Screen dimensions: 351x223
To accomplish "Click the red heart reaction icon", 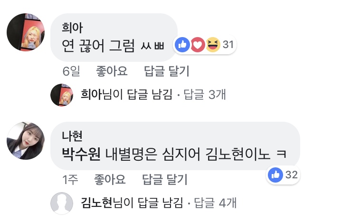I will click(x=198, y=45).
